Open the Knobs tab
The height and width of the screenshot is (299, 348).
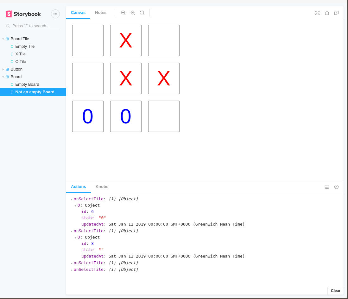click(x=102, y=186)
